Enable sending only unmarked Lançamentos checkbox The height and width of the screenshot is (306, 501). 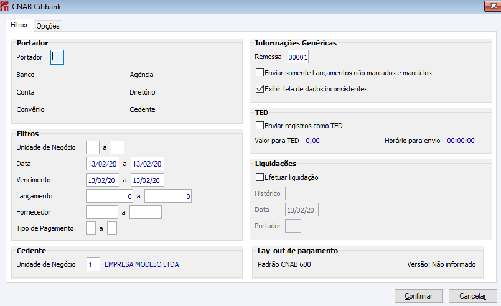(260, 73)
